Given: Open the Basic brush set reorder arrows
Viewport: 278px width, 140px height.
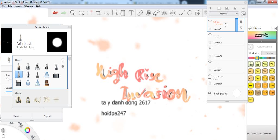Looking at the screenshot, I should (x=63, y=67).
